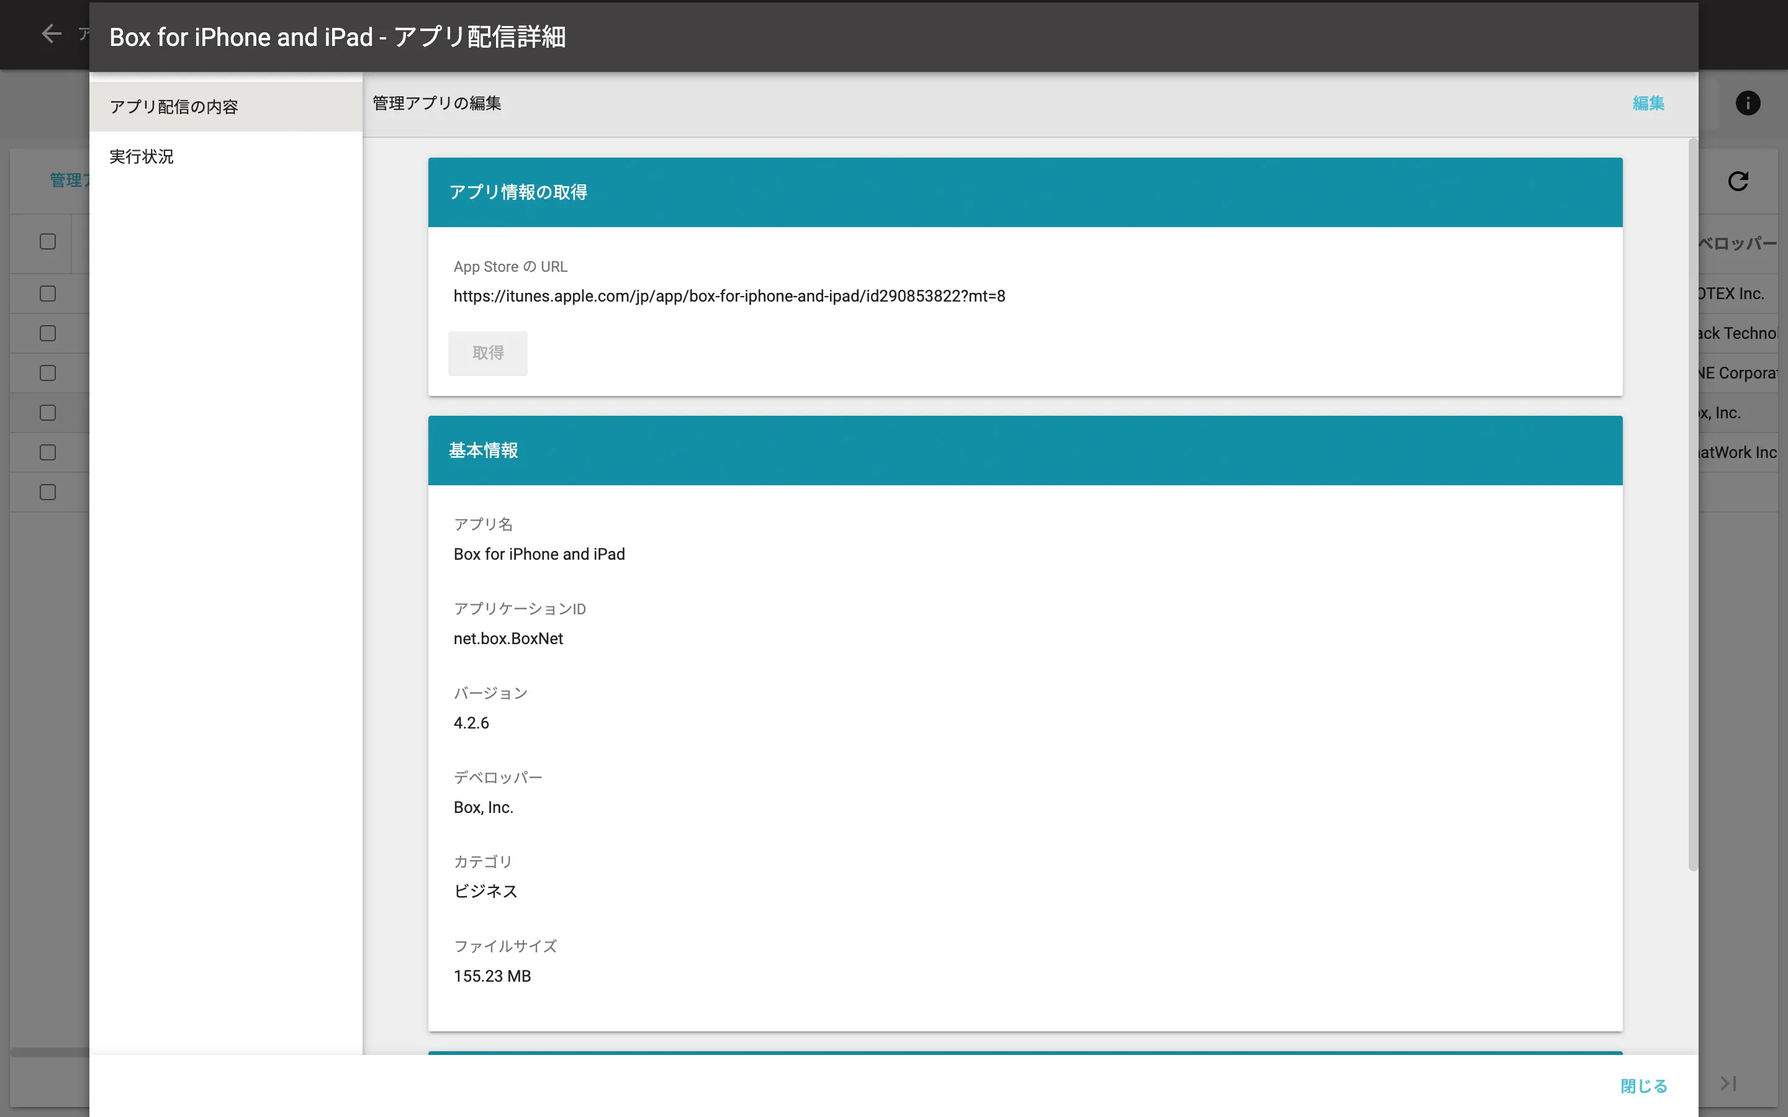The width and height of the screenshot is (1788, 1117).
Task: Click NE Corporat cell in background table
Action: click(1738, 373)
